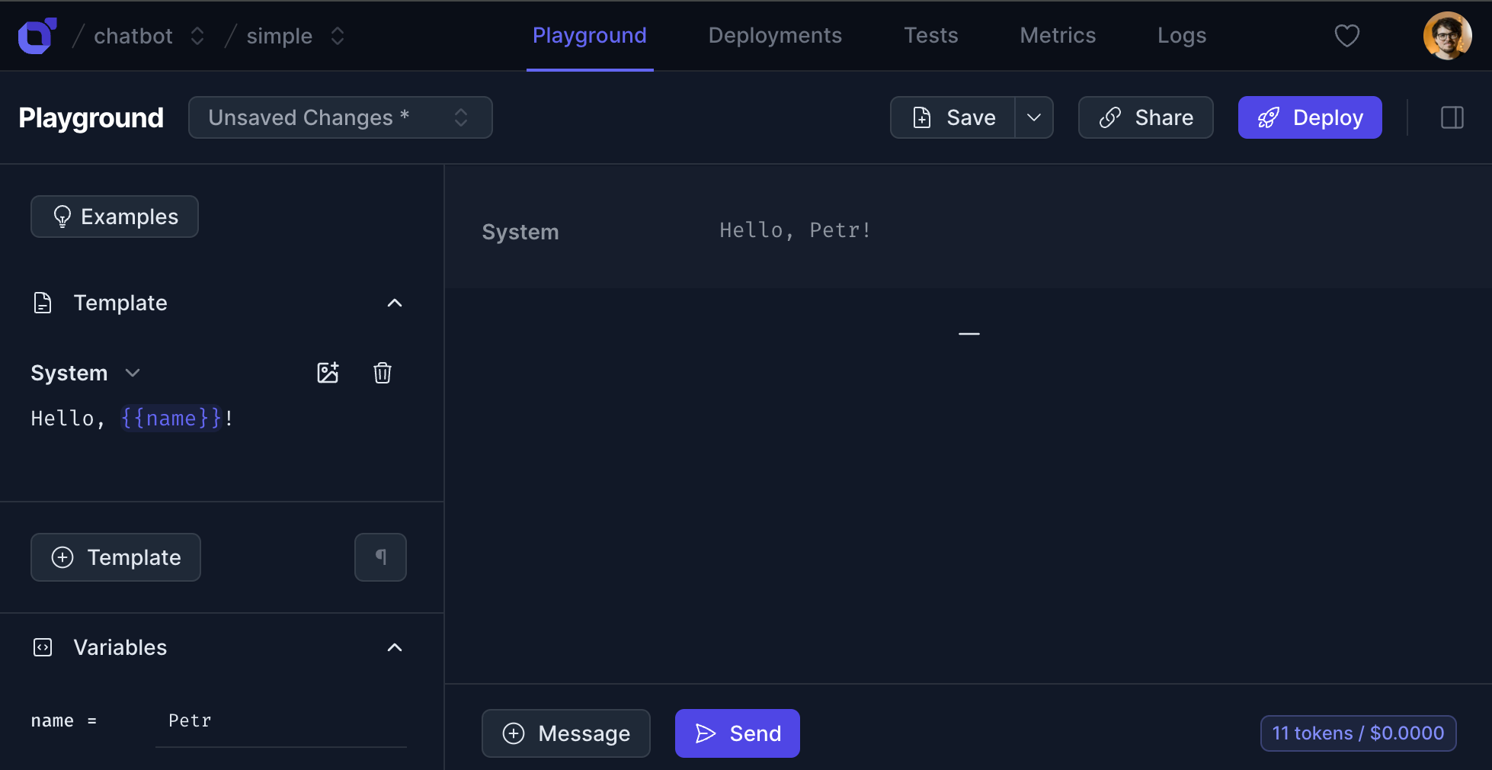
Task: Open the Metrics tab
Action: point(1058,36)
